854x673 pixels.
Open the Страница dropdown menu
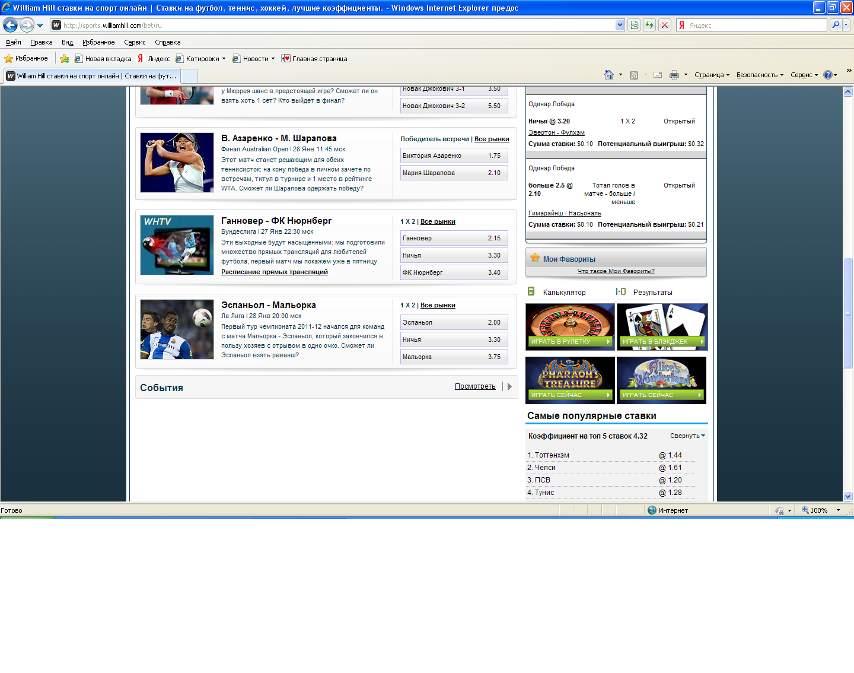point(711,75)
